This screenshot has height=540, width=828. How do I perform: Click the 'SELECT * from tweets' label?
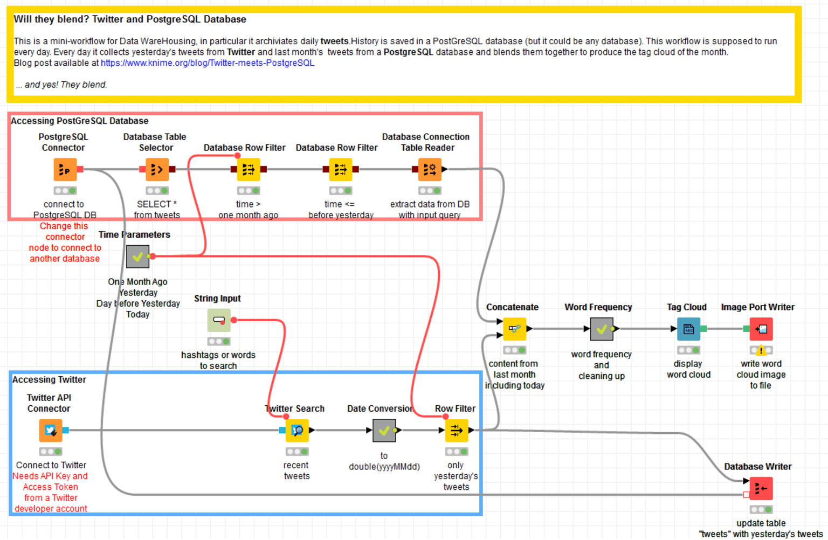(x=157, y=210)
